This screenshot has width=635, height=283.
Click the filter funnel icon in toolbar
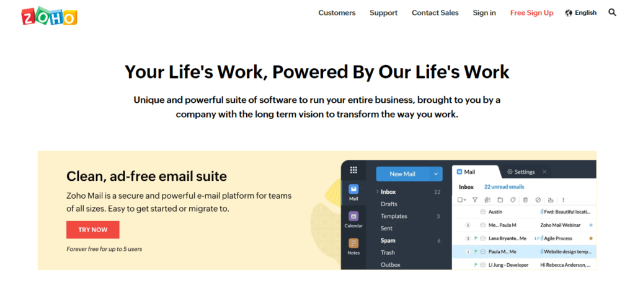point(475,200)
